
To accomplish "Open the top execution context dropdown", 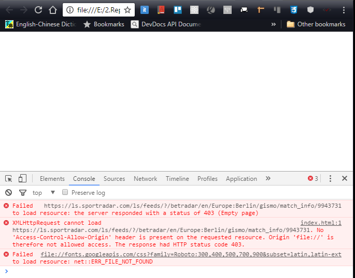I will [x=45, y=193].
